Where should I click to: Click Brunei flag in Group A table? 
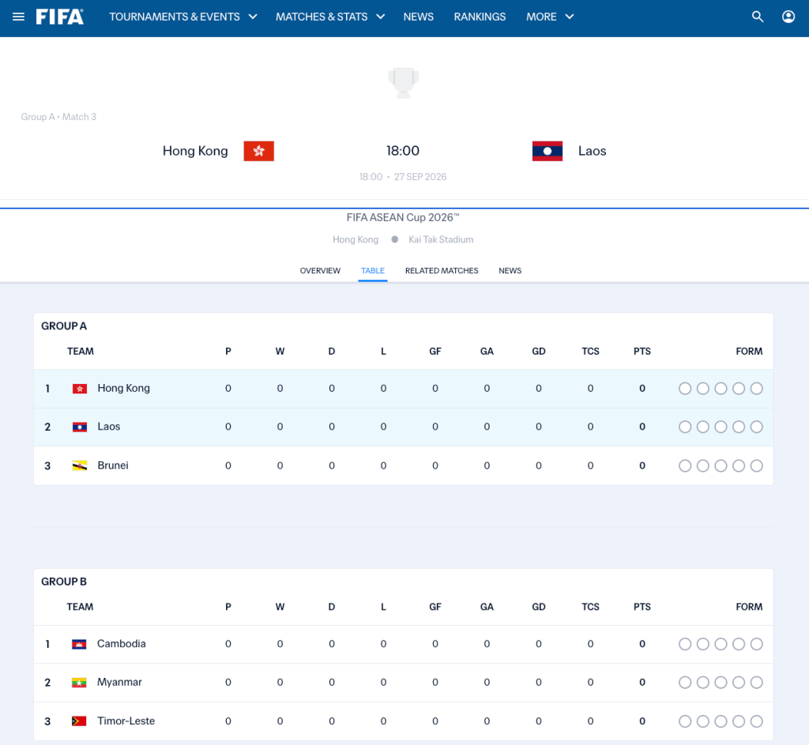coord(80,466)
